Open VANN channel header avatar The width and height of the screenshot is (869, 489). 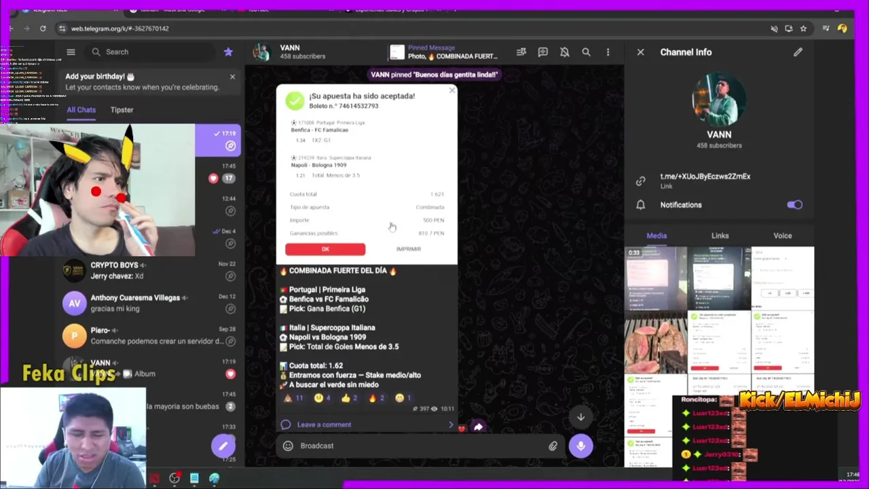tap(261, 52)
